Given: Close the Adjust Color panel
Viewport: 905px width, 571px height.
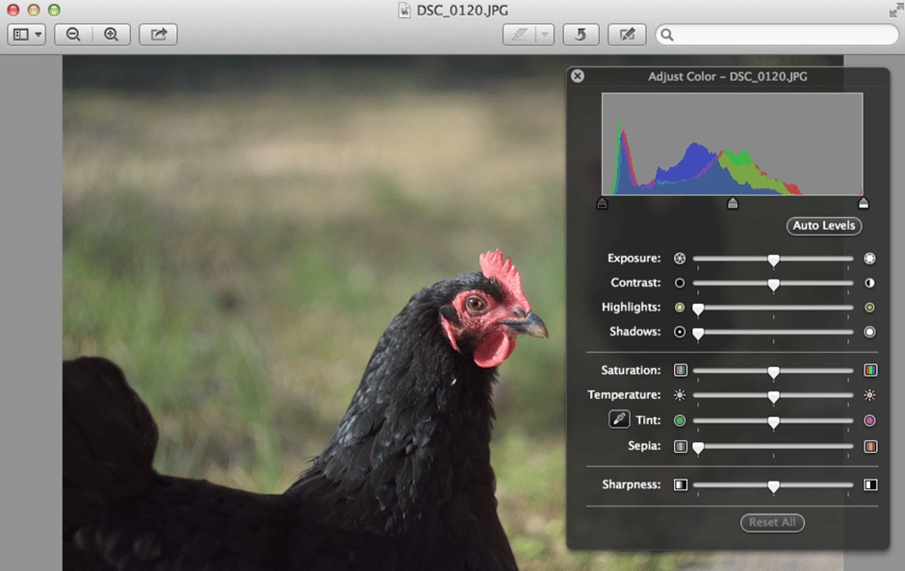Looking at the screenshot, I should [x=578, y=76].
